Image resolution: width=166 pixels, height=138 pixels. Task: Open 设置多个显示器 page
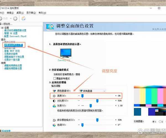tap(12, 60)
